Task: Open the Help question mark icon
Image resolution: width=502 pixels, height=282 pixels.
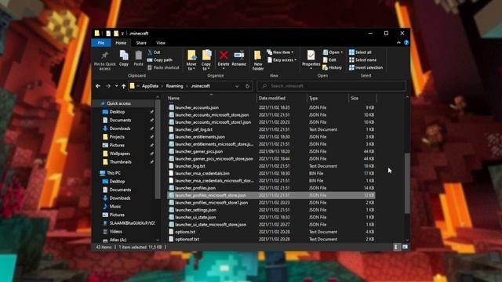Action: [x=406, y=42]
